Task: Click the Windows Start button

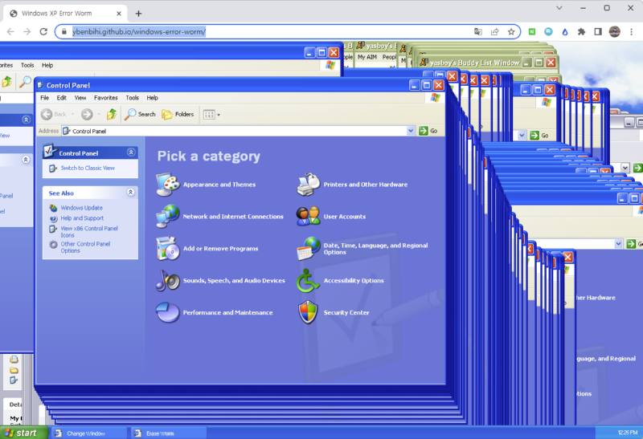Action: click(23, 433)
